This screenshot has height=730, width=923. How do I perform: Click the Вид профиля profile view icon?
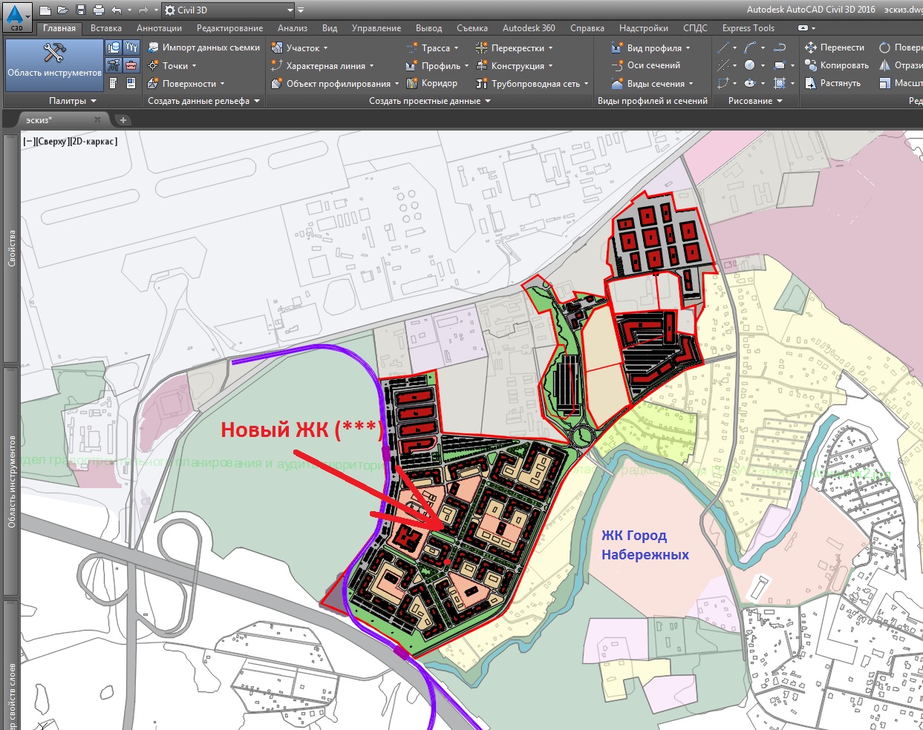click(x=617, y=47)
